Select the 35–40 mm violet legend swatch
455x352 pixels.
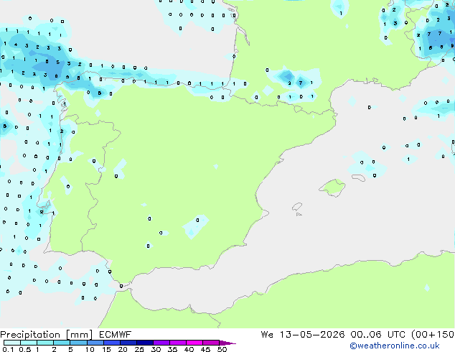pyautogui.click(x=178, y=343)
